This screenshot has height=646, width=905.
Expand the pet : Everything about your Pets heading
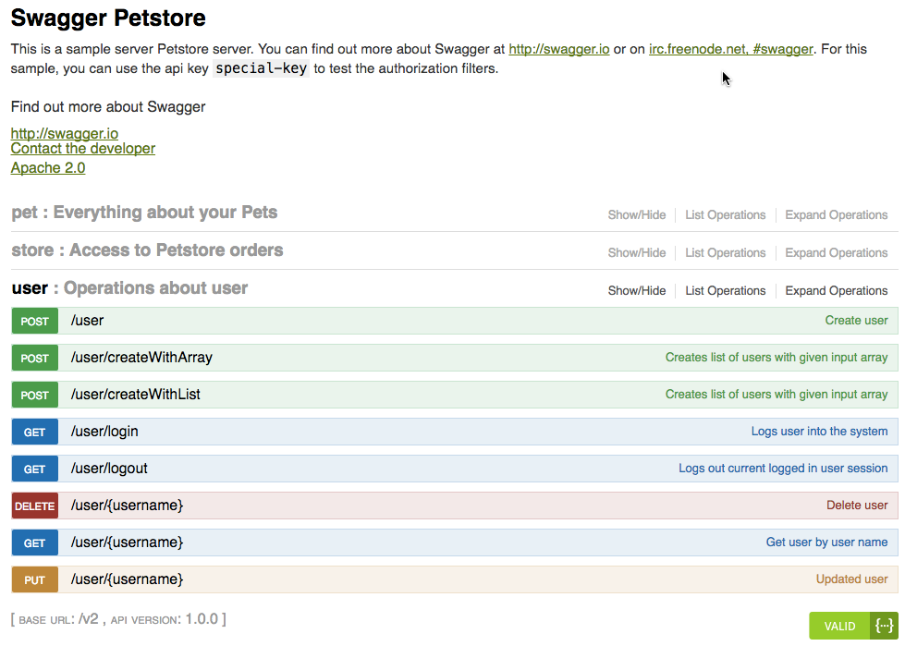click(144, 213)
